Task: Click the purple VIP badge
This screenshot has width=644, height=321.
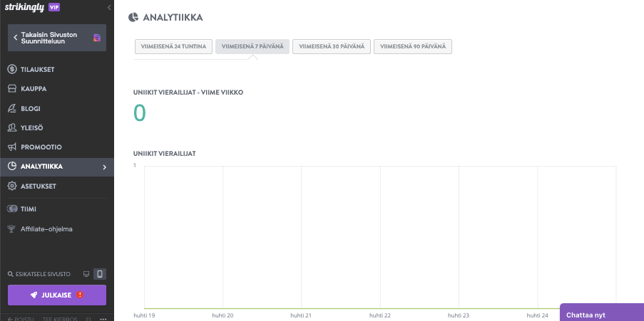Action: pos(54,7)
